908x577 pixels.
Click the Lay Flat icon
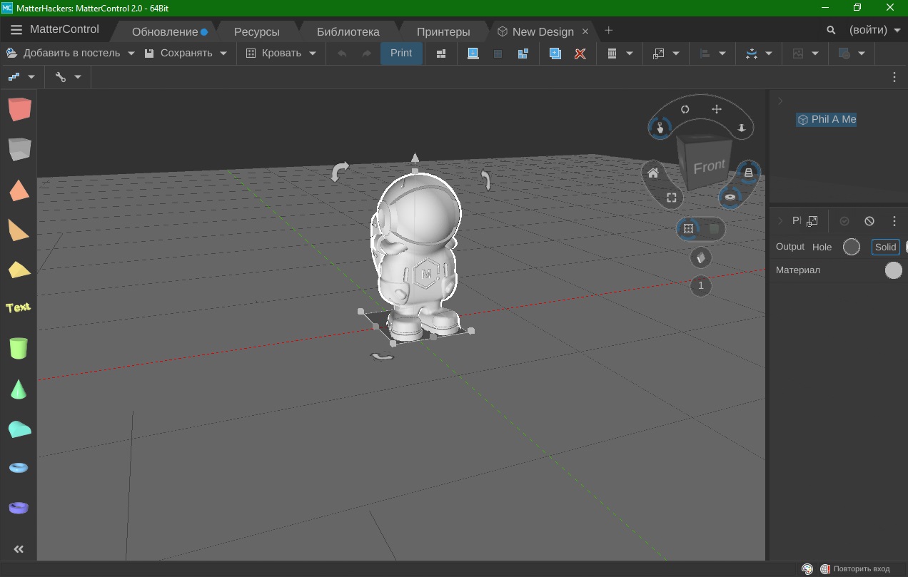click(x=473, y=53)
